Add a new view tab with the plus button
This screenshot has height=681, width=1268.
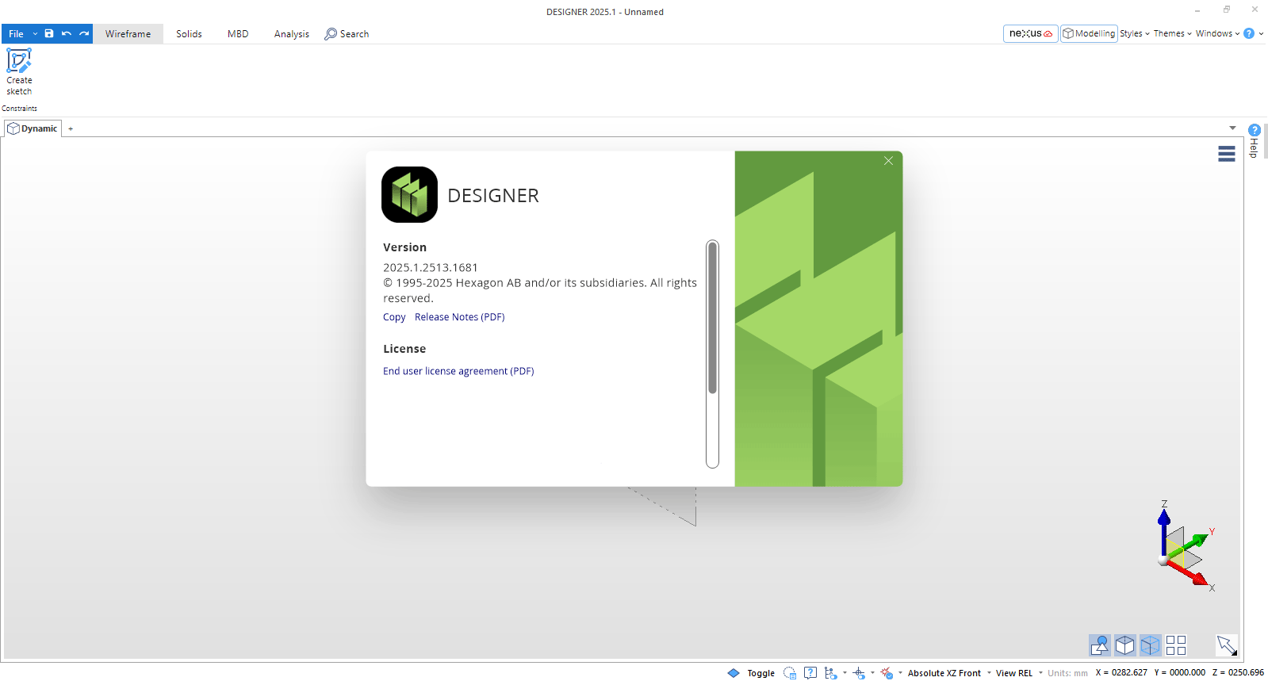71,128
